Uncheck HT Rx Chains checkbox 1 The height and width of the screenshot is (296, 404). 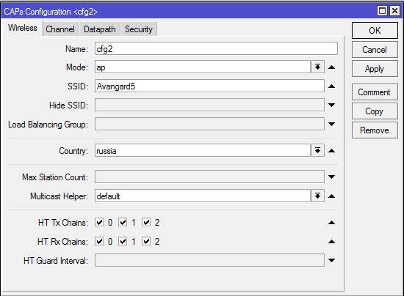(123, 241)
